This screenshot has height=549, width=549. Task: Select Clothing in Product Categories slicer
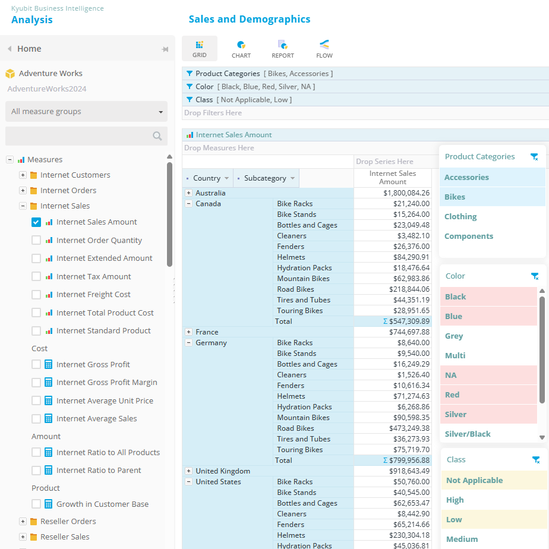pos(460,217)
